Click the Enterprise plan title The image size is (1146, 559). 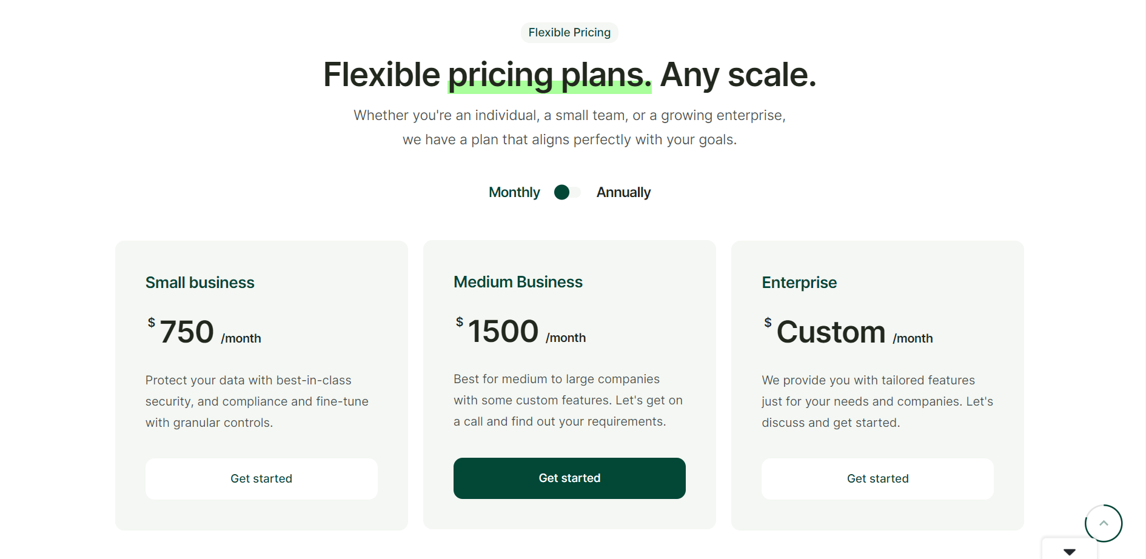799,283
